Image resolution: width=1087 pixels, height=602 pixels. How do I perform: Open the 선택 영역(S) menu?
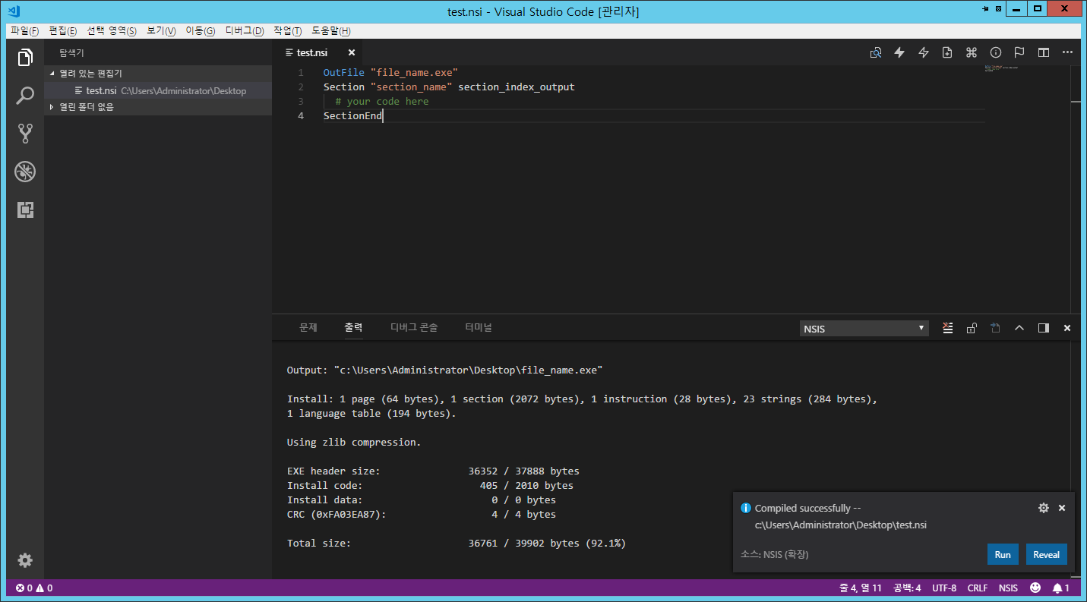[x=112, y=31]
